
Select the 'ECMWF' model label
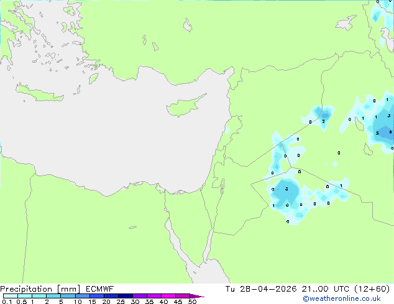(100, 289)
